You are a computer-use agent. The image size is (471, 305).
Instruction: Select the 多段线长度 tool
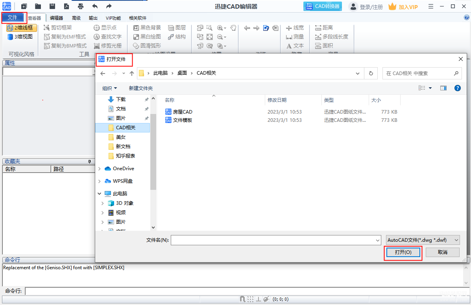coord(332,37)
